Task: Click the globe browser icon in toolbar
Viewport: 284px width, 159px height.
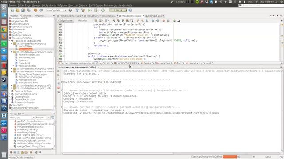Action: 70,11
